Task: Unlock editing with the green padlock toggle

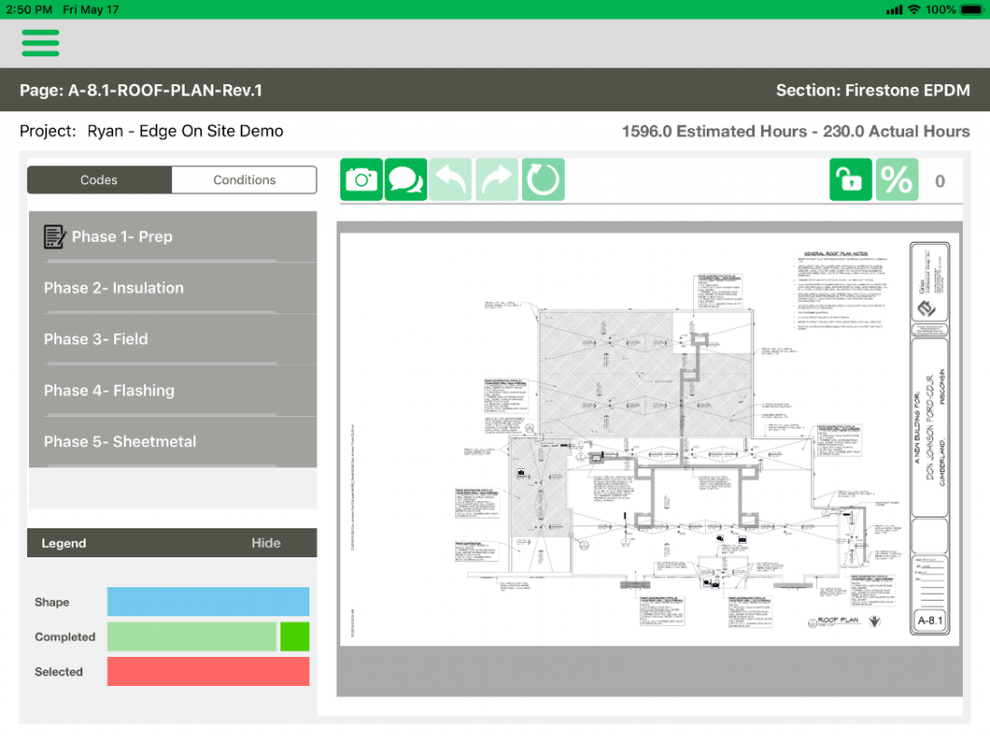Action: click(x=850, y=179)
